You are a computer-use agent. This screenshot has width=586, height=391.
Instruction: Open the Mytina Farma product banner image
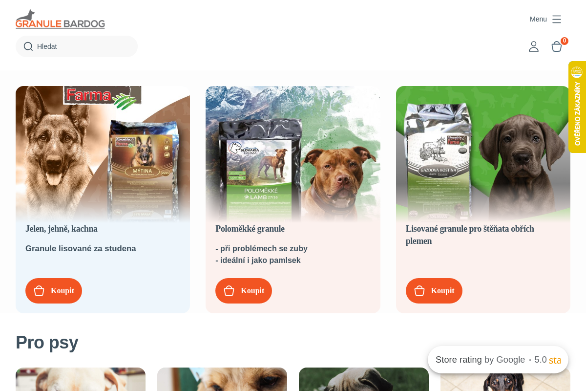click(103, 154)
